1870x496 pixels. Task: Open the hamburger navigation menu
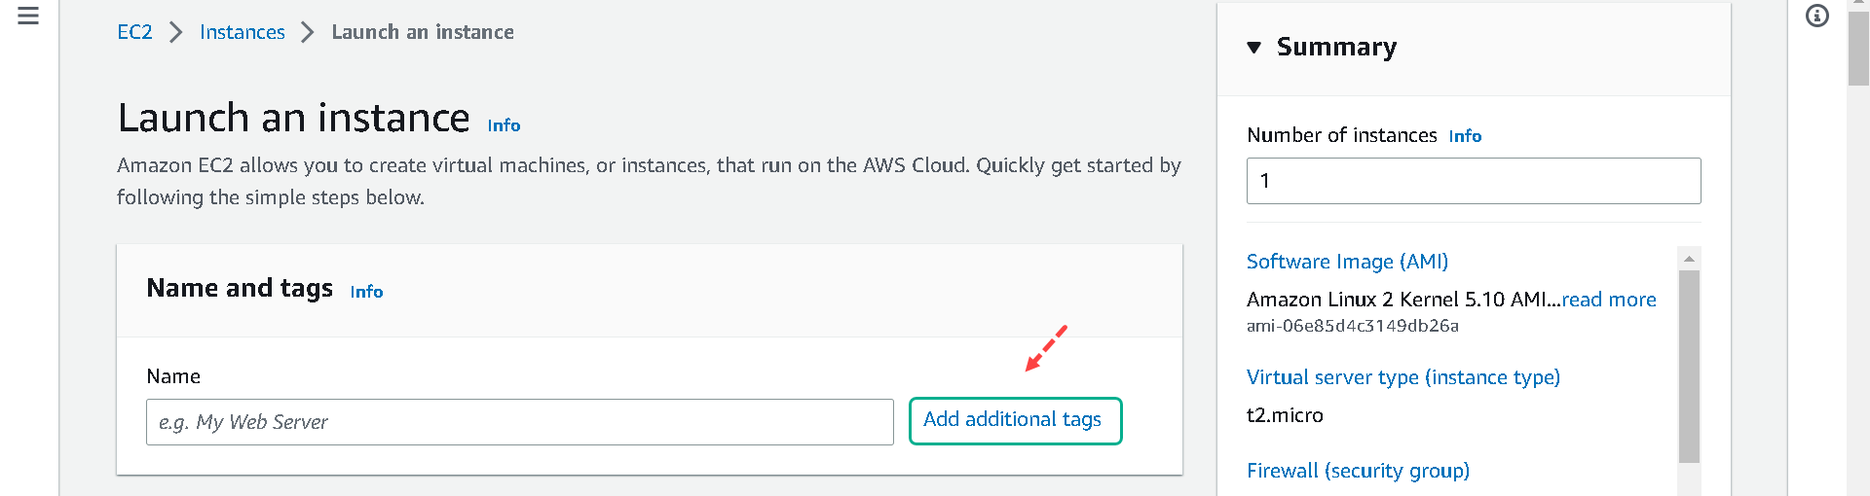(28, 16)
